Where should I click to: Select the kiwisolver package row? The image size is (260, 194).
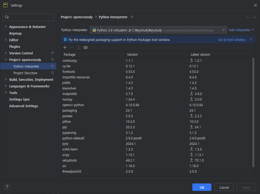tap(157, 88)
